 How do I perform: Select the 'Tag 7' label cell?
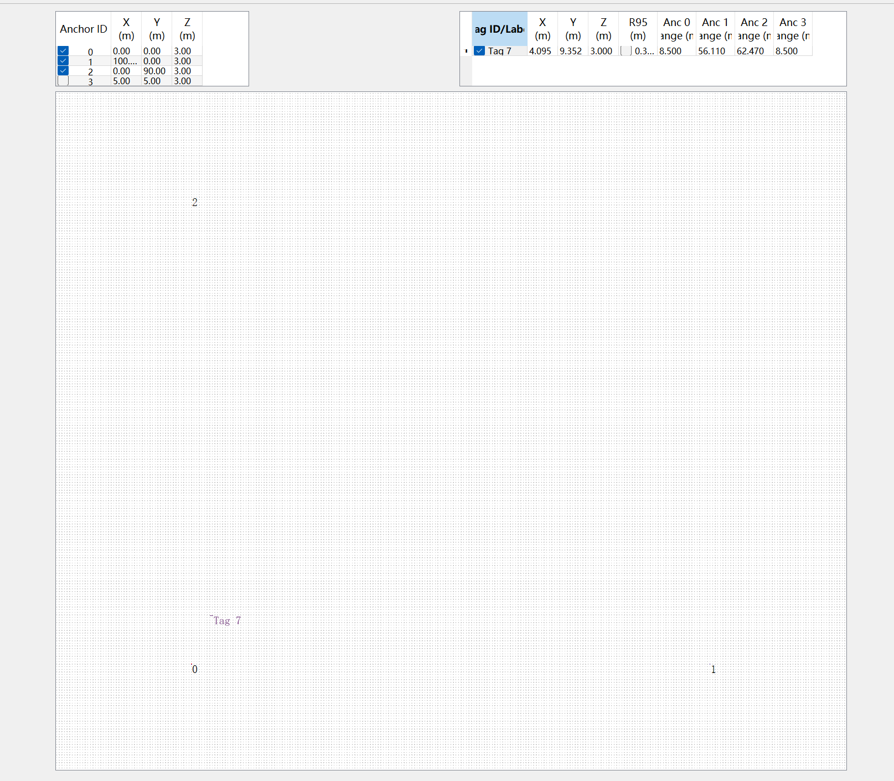pyautogui.click(x=499, y=51)
